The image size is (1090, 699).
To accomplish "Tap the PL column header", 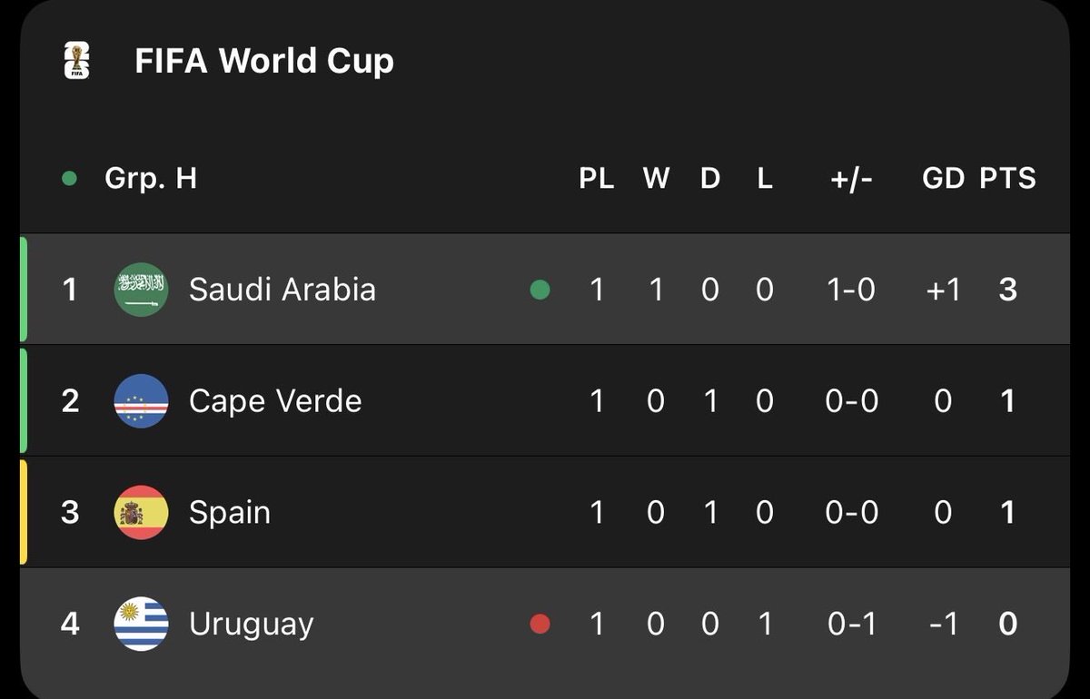I will click(597, 178).
